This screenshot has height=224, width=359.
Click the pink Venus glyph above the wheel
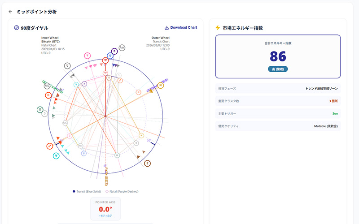(87, 56)
